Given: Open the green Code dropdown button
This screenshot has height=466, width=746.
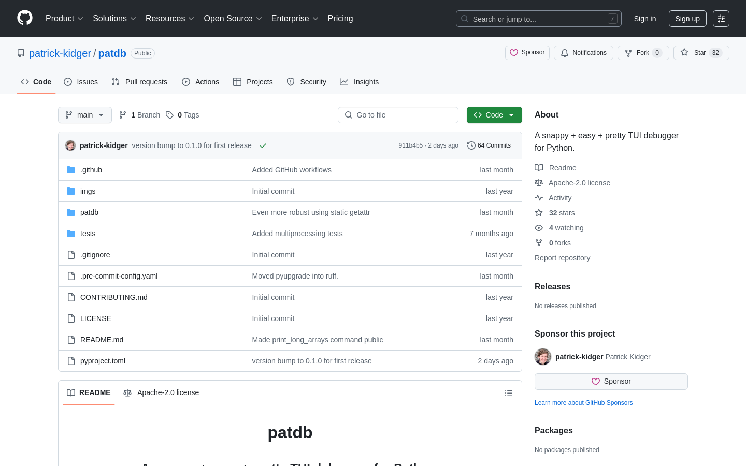Looking at the screenshot, I should pyautogui.click(x=494, y=115).
